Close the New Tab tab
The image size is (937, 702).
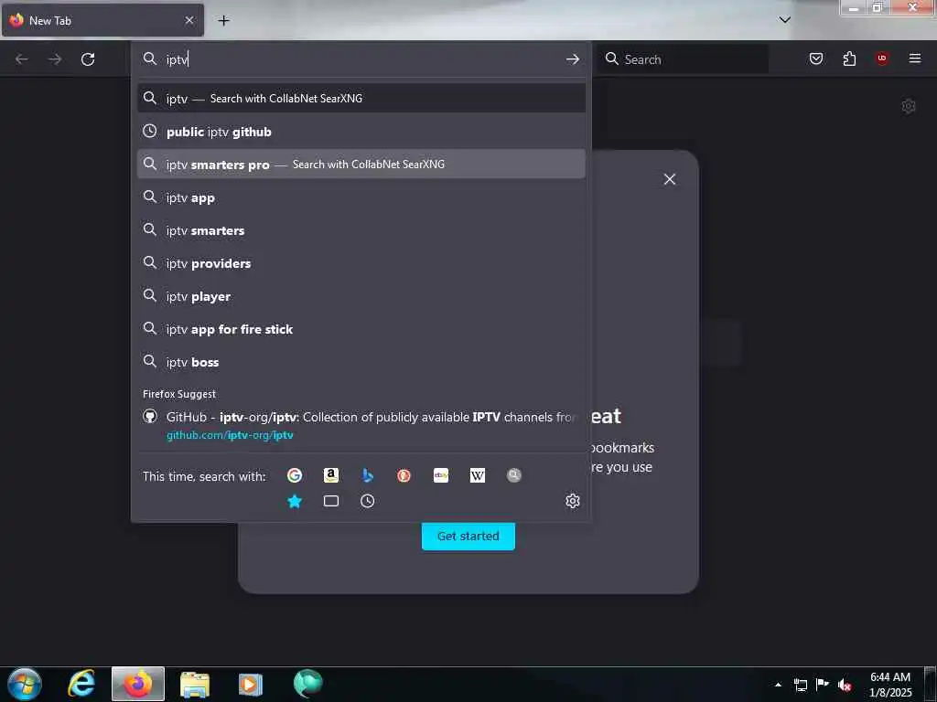pyautogui.click(x=188, y=20)
